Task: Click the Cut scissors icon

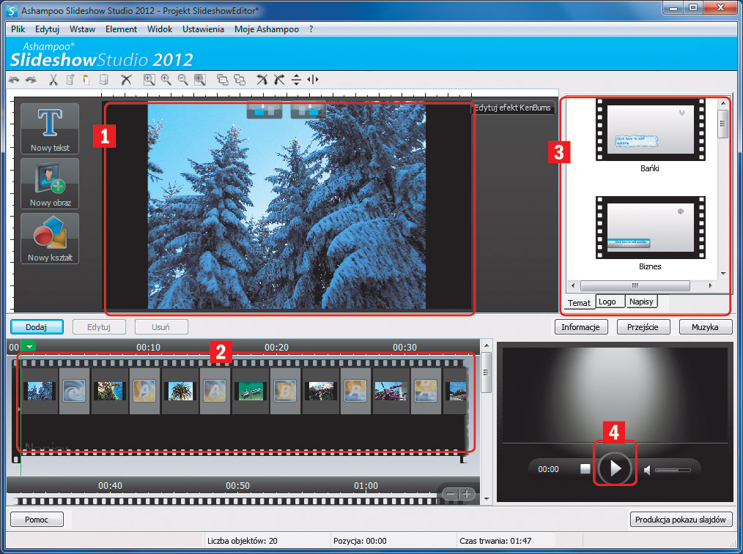Action: tap(53, 80)
